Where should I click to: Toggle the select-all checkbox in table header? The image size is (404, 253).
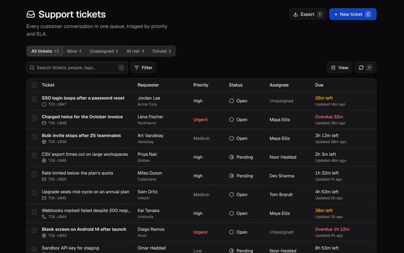point(34,85)
